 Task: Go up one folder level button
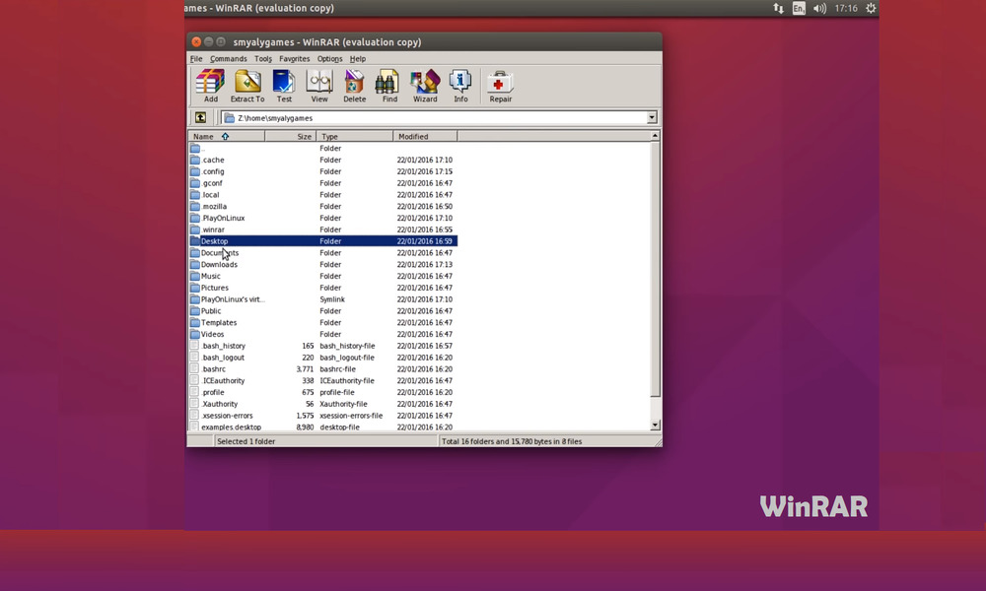200,118
